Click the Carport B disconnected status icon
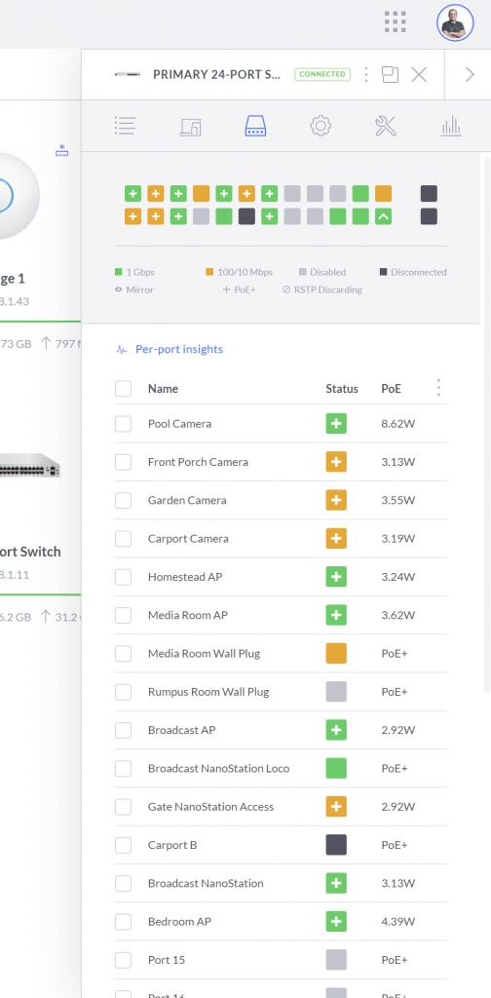 [x=336, y=845]
